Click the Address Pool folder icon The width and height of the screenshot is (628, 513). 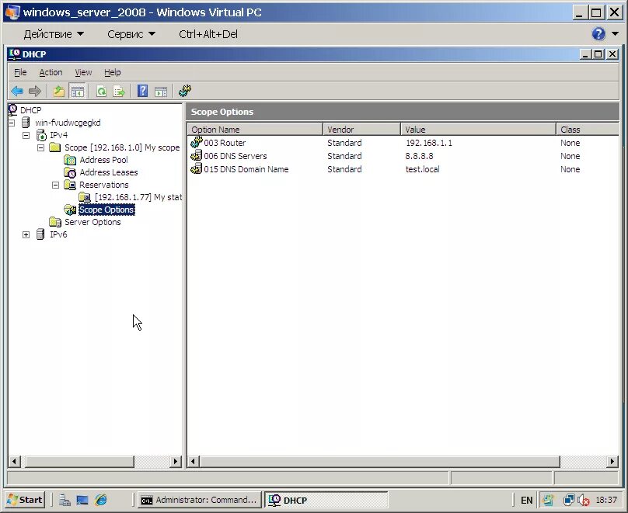point(70,160)
